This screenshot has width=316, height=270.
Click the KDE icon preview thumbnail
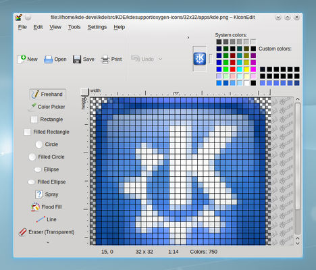200,59
